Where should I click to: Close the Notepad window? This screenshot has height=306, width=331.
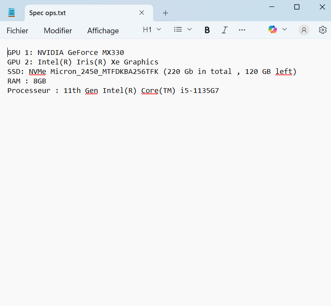click(322, 7)
